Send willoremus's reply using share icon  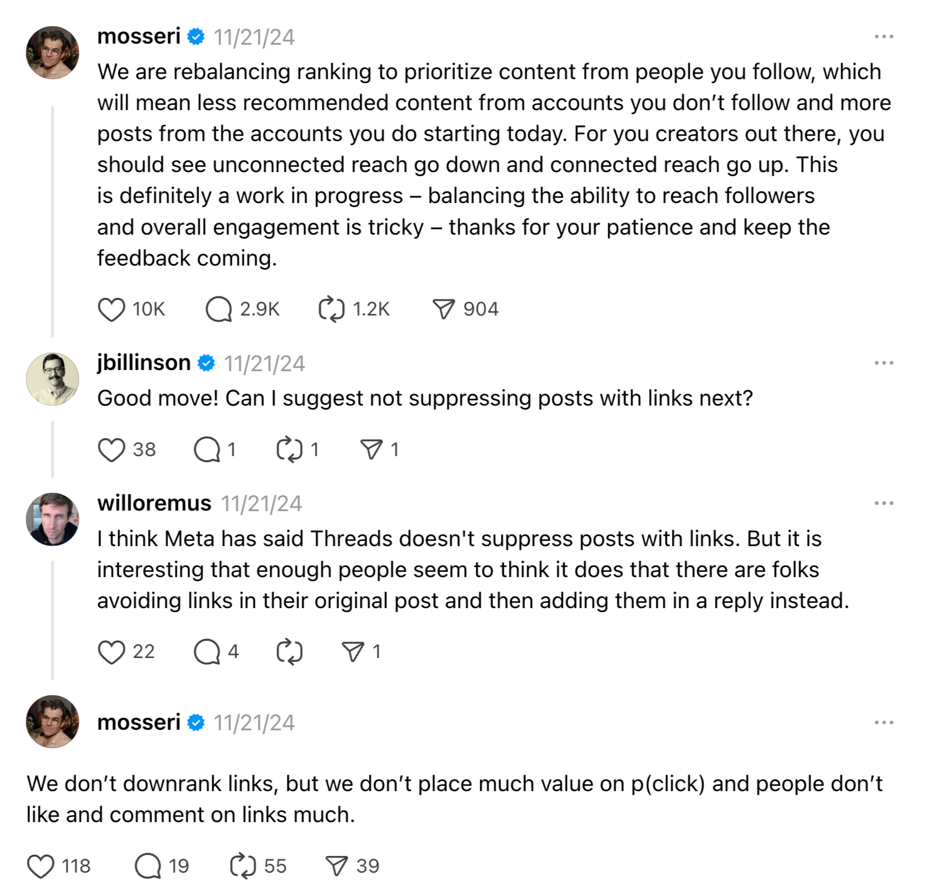point(352,652)
